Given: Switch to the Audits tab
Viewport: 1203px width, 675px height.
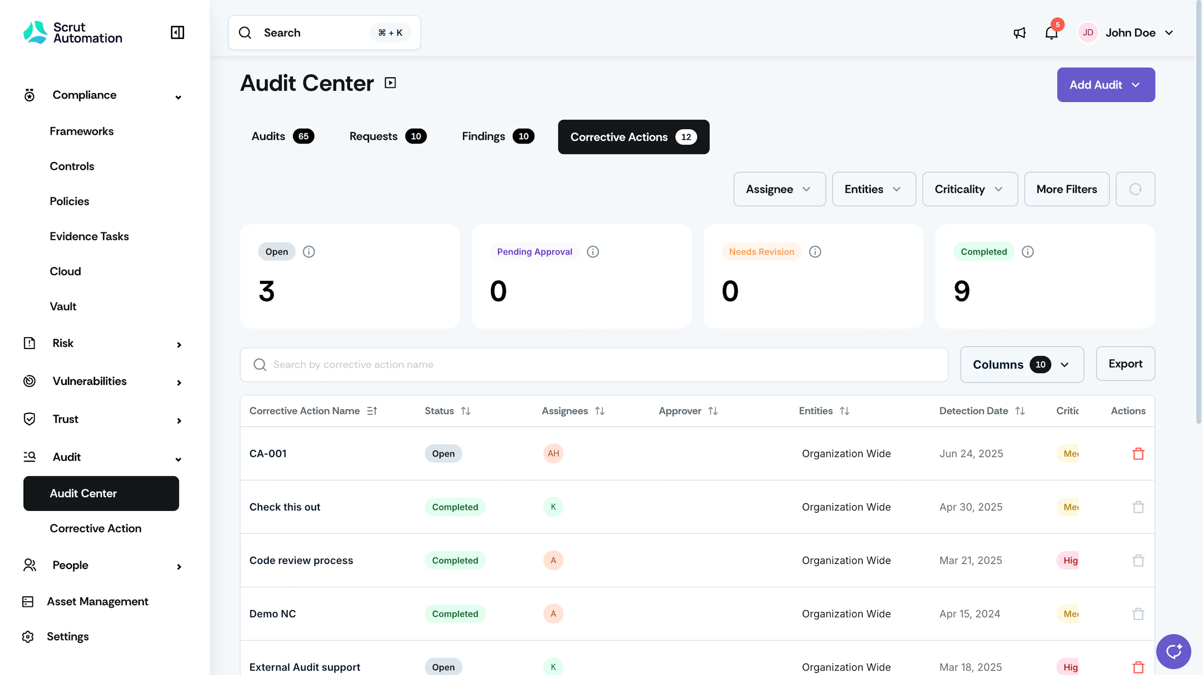Looking at the screenshot, I should (x=283, y=136).
